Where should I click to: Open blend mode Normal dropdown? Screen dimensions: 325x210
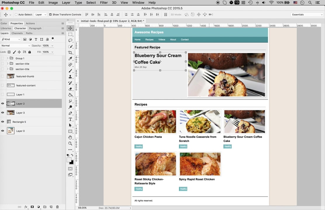click(x=15, y=45)
